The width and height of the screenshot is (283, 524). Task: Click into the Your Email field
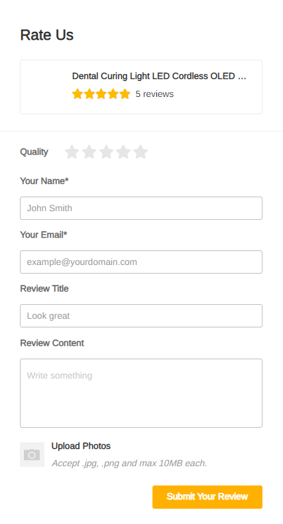(141, 262)
